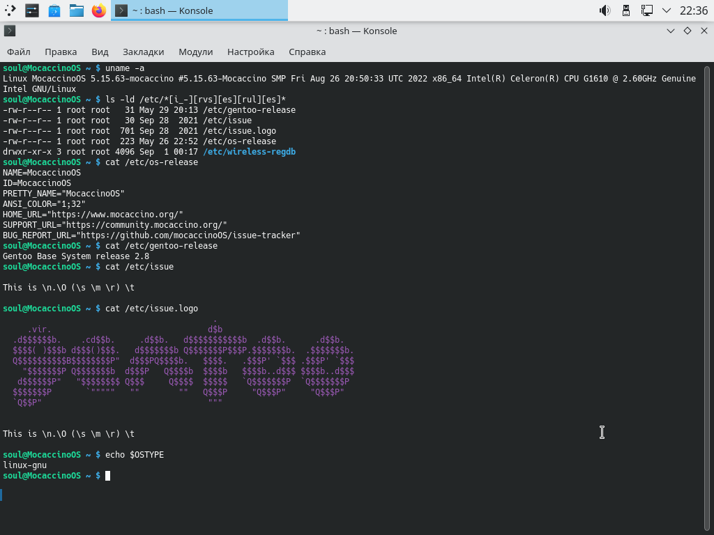Maximize the Konsole window
This screenshot has width=714, height=535.
[x=688, y=31]
